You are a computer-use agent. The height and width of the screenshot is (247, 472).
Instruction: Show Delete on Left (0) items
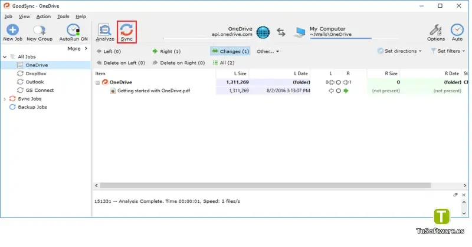tap(121, 63)
